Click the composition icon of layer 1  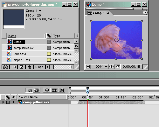tap(20, 102)
